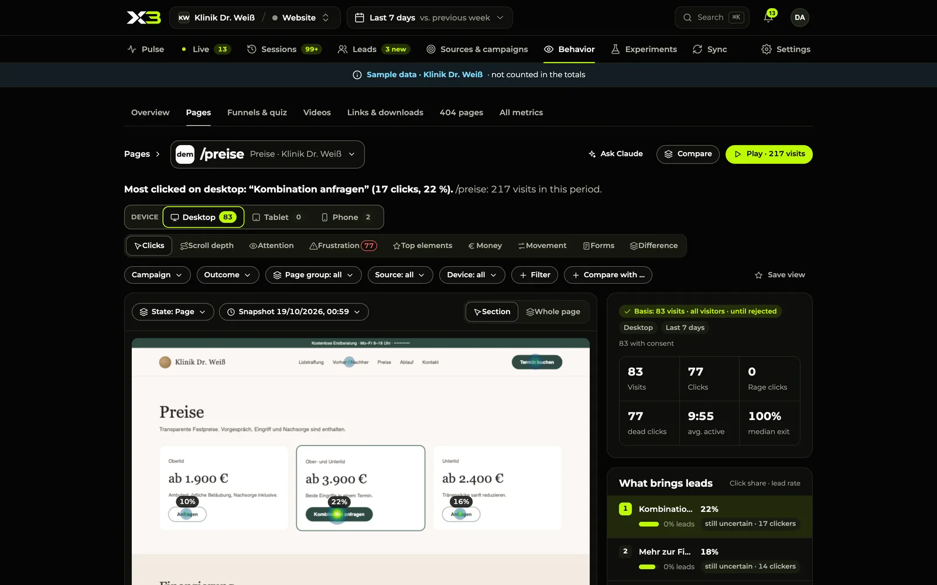The height and width of the screenshot is (585, 937).
Task: Open the DA user avatar menu
Action: coord(800,18)
